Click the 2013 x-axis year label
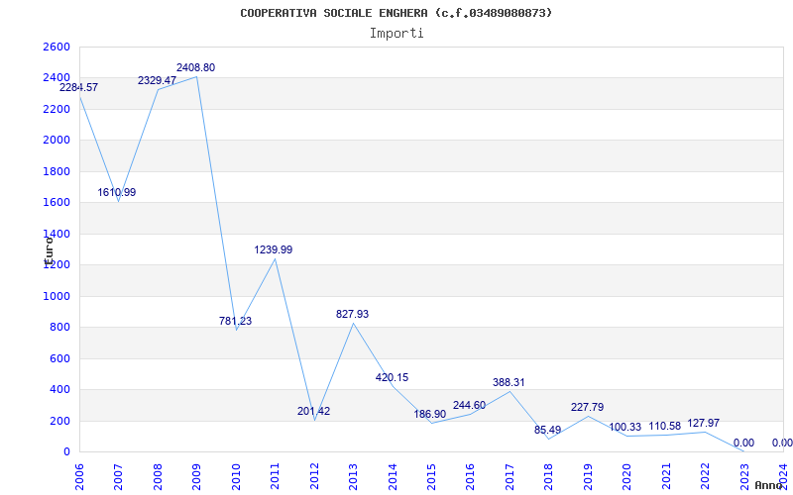The height and width of the screenshot is (495, 793). [353, 477]
